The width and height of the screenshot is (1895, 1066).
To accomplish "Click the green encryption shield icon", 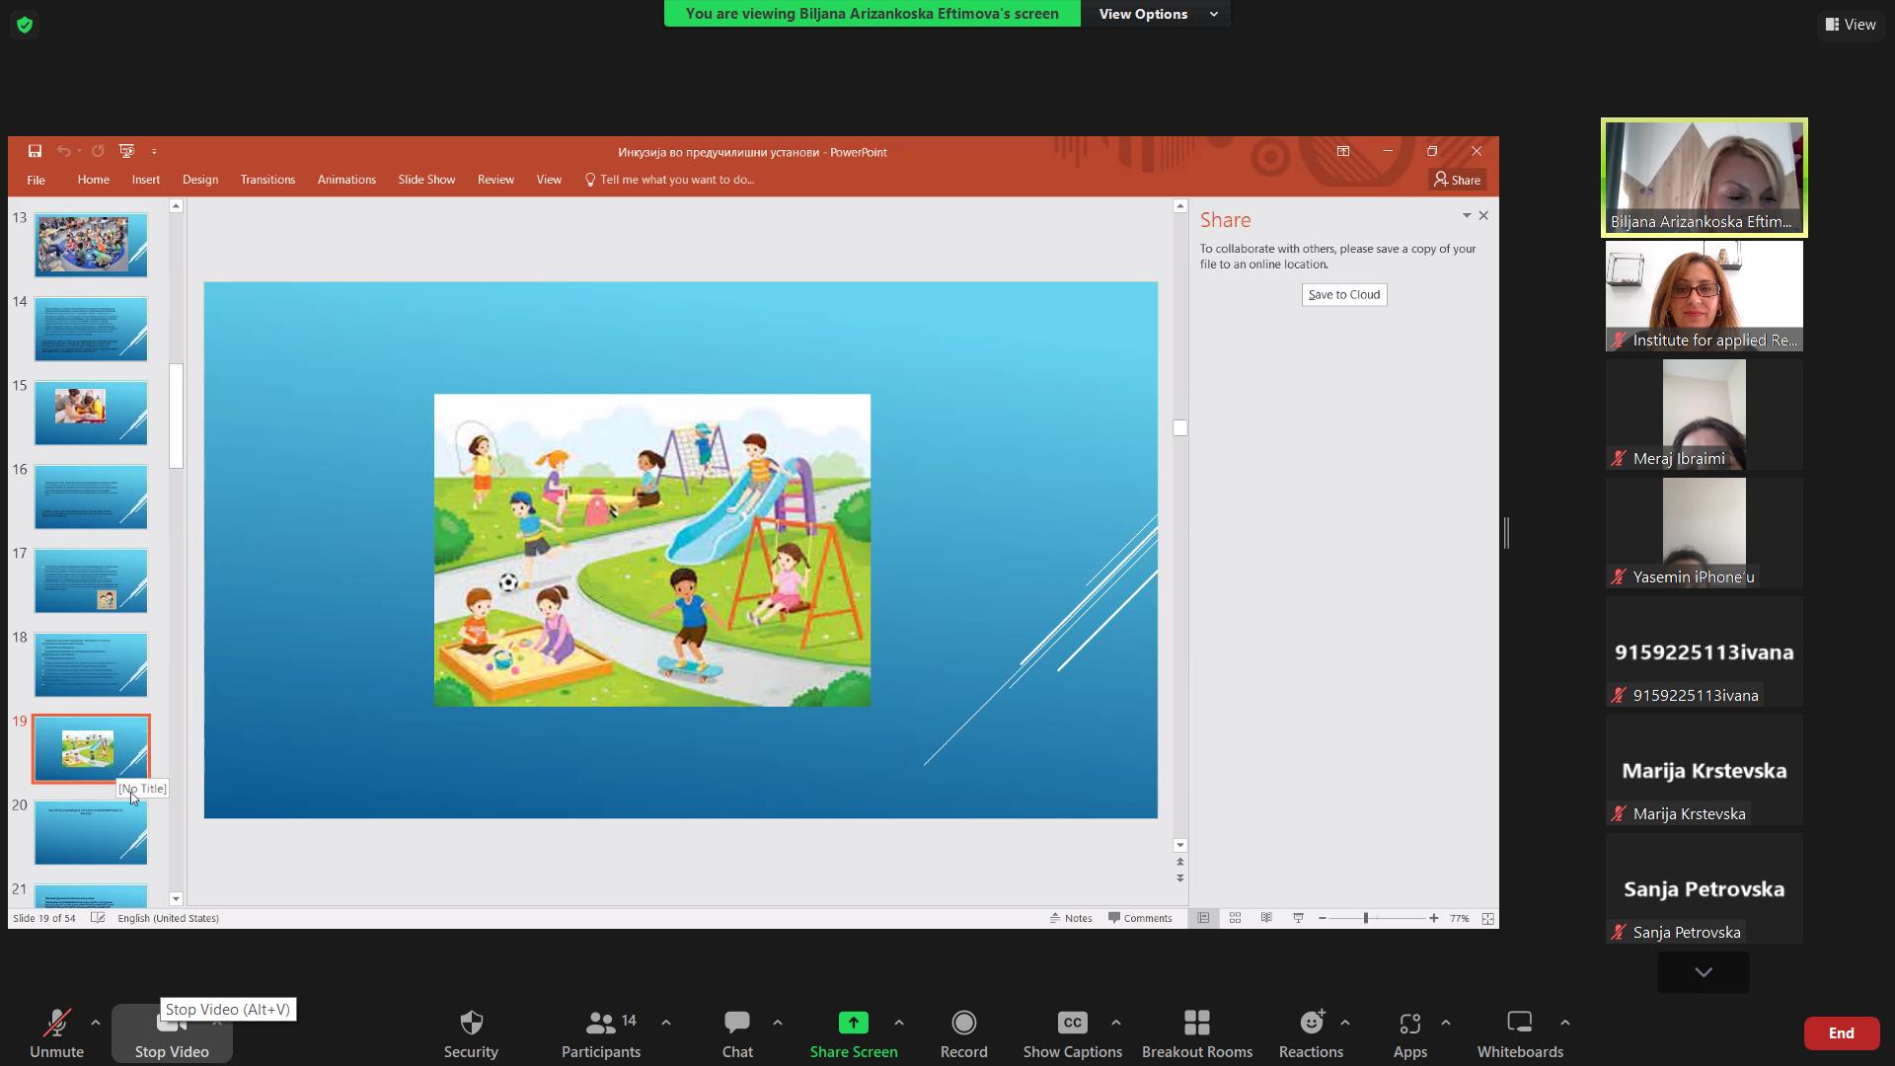I will (x=25, y=25).
